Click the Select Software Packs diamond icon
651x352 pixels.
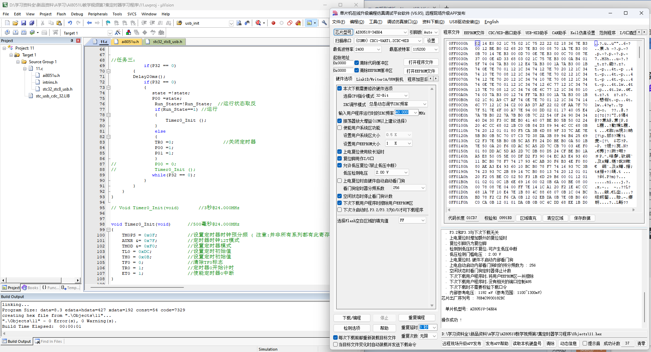[x=145, y=32]
